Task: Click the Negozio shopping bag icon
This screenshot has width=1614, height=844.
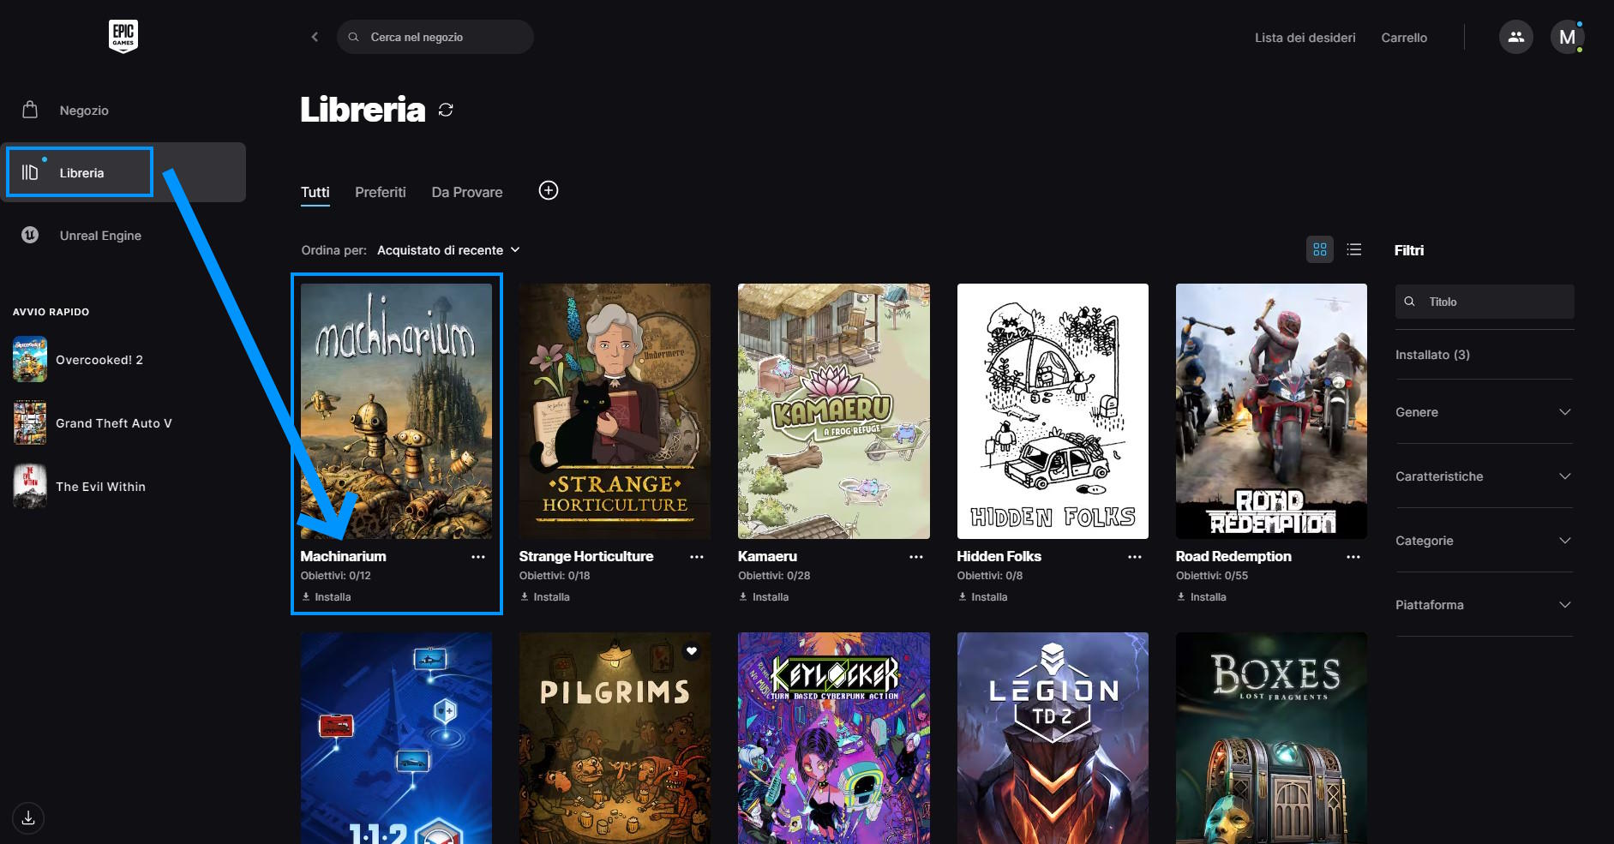Action: point(30,110)
